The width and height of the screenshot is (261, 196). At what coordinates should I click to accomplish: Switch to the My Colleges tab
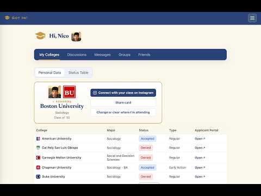point(49,54)
